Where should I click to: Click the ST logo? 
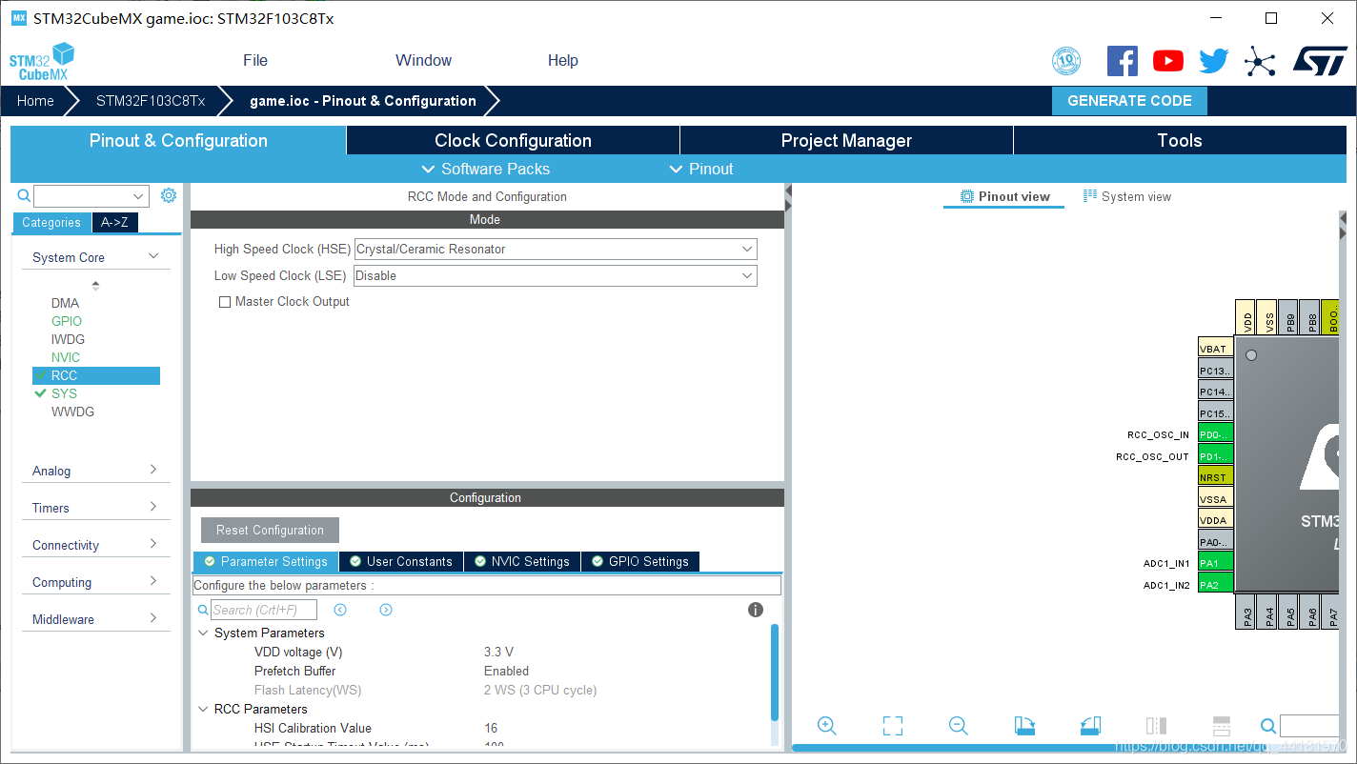tap(1320, 61)
